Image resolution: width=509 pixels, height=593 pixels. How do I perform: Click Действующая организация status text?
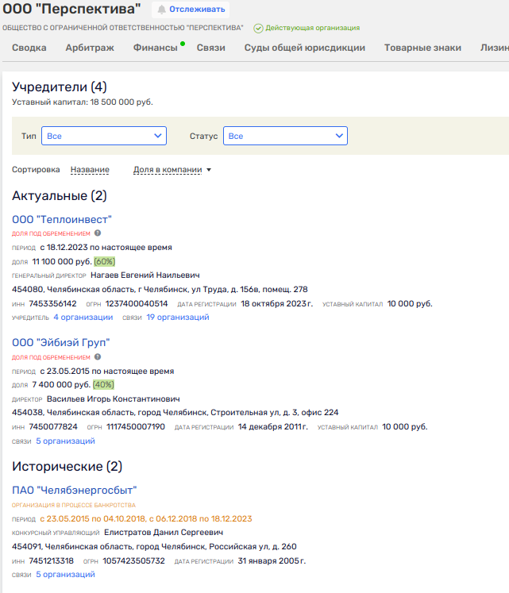[313, 28]
